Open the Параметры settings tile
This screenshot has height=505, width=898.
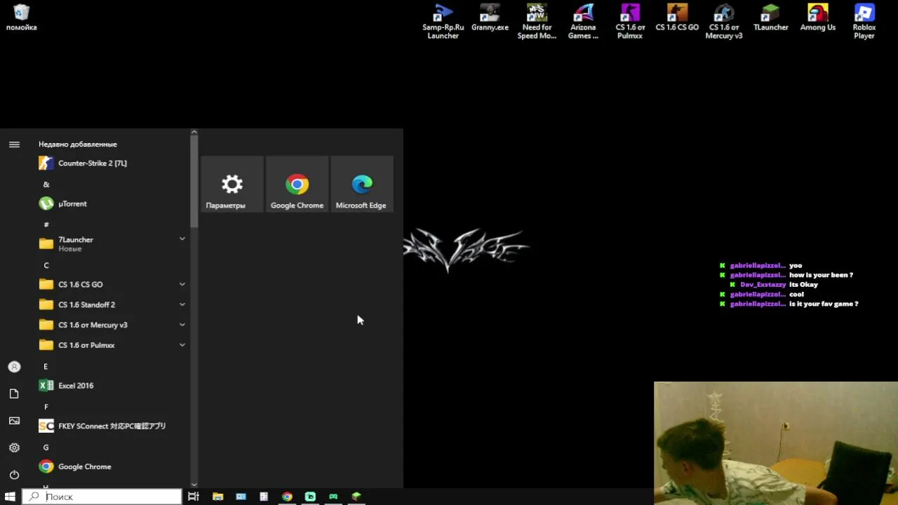232,184
